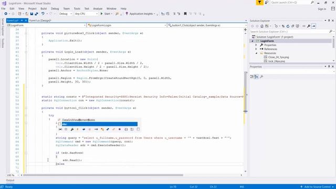Select the highlighted else IntelliSense item
This screenshot has width=336, height=189.
(x=100, y=124)
